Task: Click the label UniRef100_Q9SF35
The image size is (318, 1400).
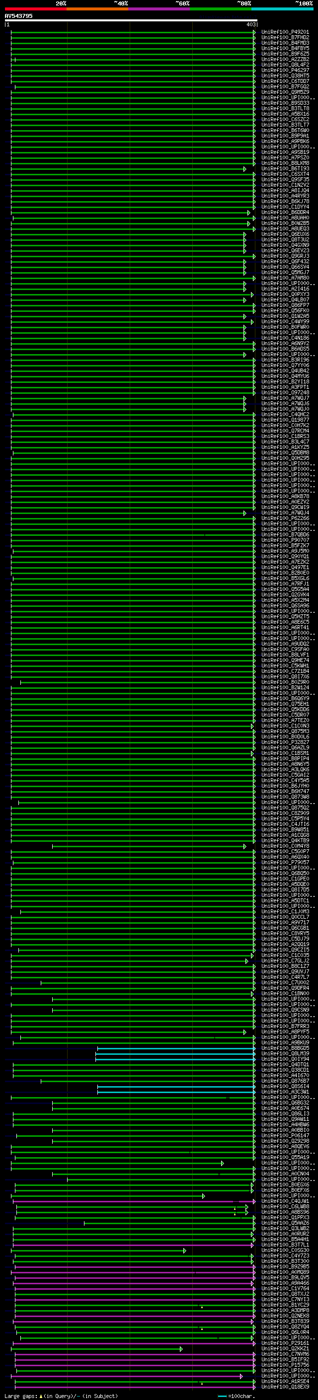Action: [x=285, y=179]
